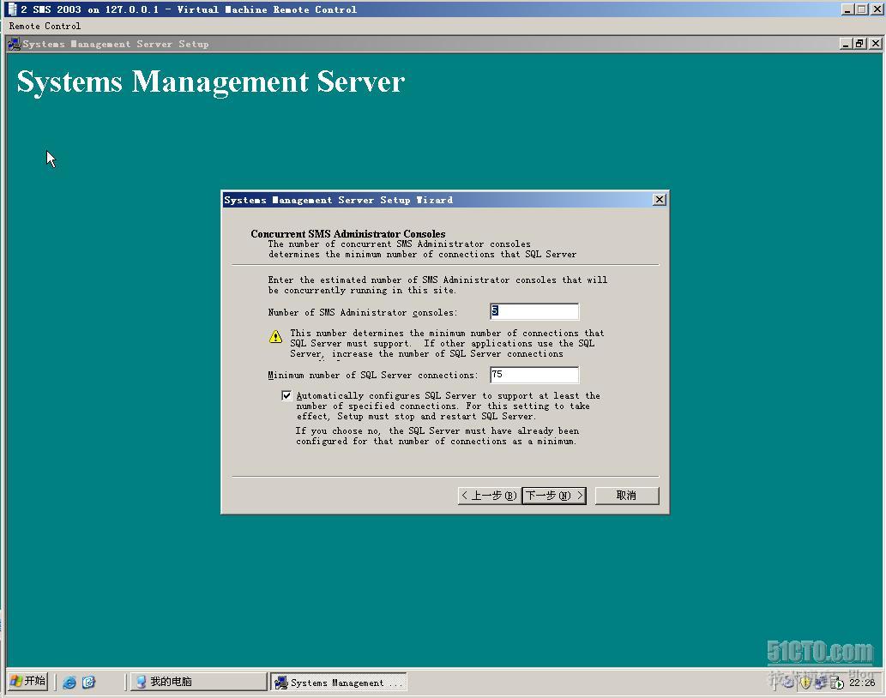
Task: Click the yellow warning icon in the dialog
Action: point(275,337)
